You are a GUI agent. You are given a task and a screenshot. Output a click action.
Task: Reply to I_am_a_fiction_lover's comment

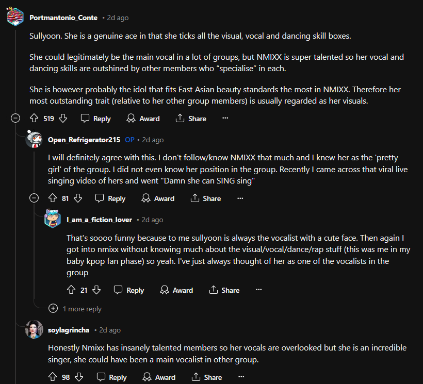pyautogui.click(x=129, y=290)
